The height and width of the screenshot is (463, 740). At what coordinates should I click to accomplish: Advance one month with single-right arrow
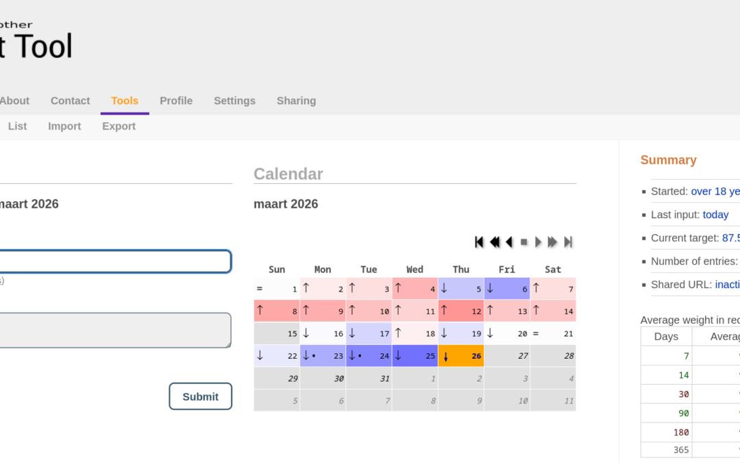click(x=538, y=242)
